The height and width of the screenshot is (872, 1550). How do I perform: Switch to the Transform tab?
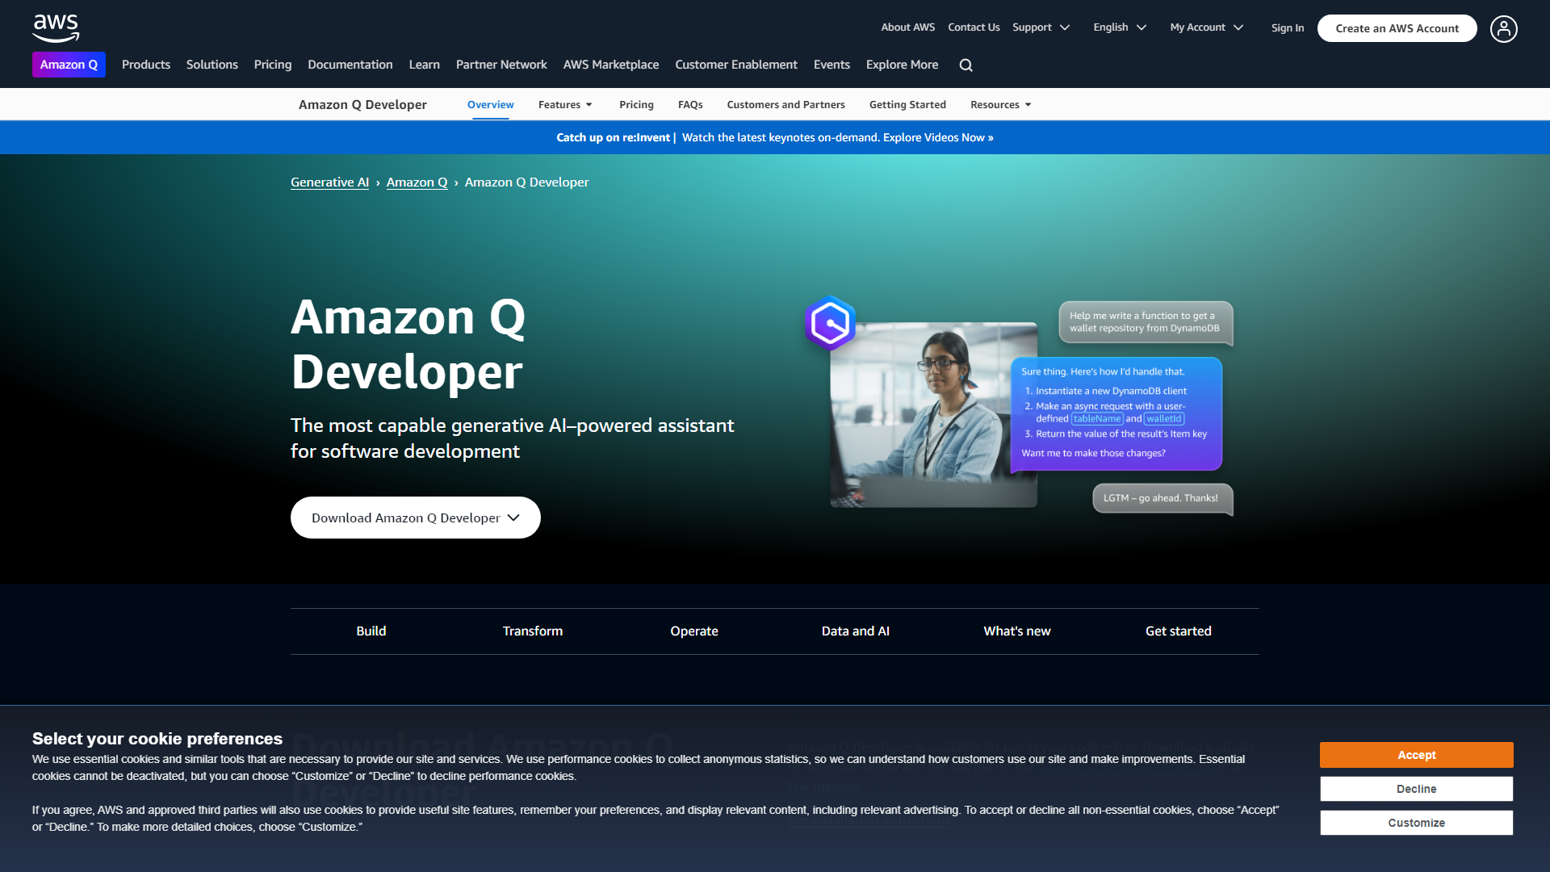533,631
